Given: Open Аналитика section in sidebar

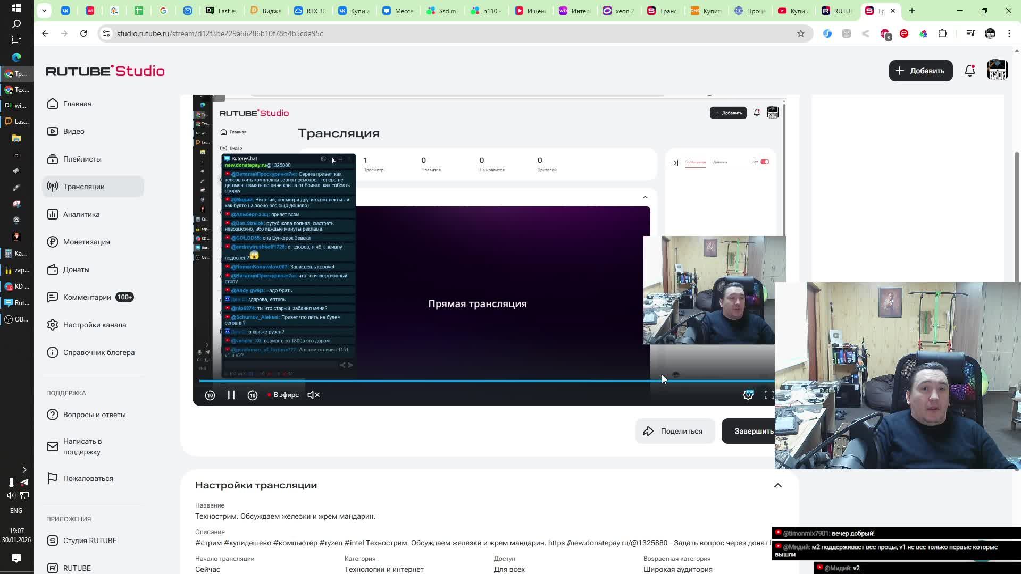Looking at the screenshot, I should click(x=81, y=214).
